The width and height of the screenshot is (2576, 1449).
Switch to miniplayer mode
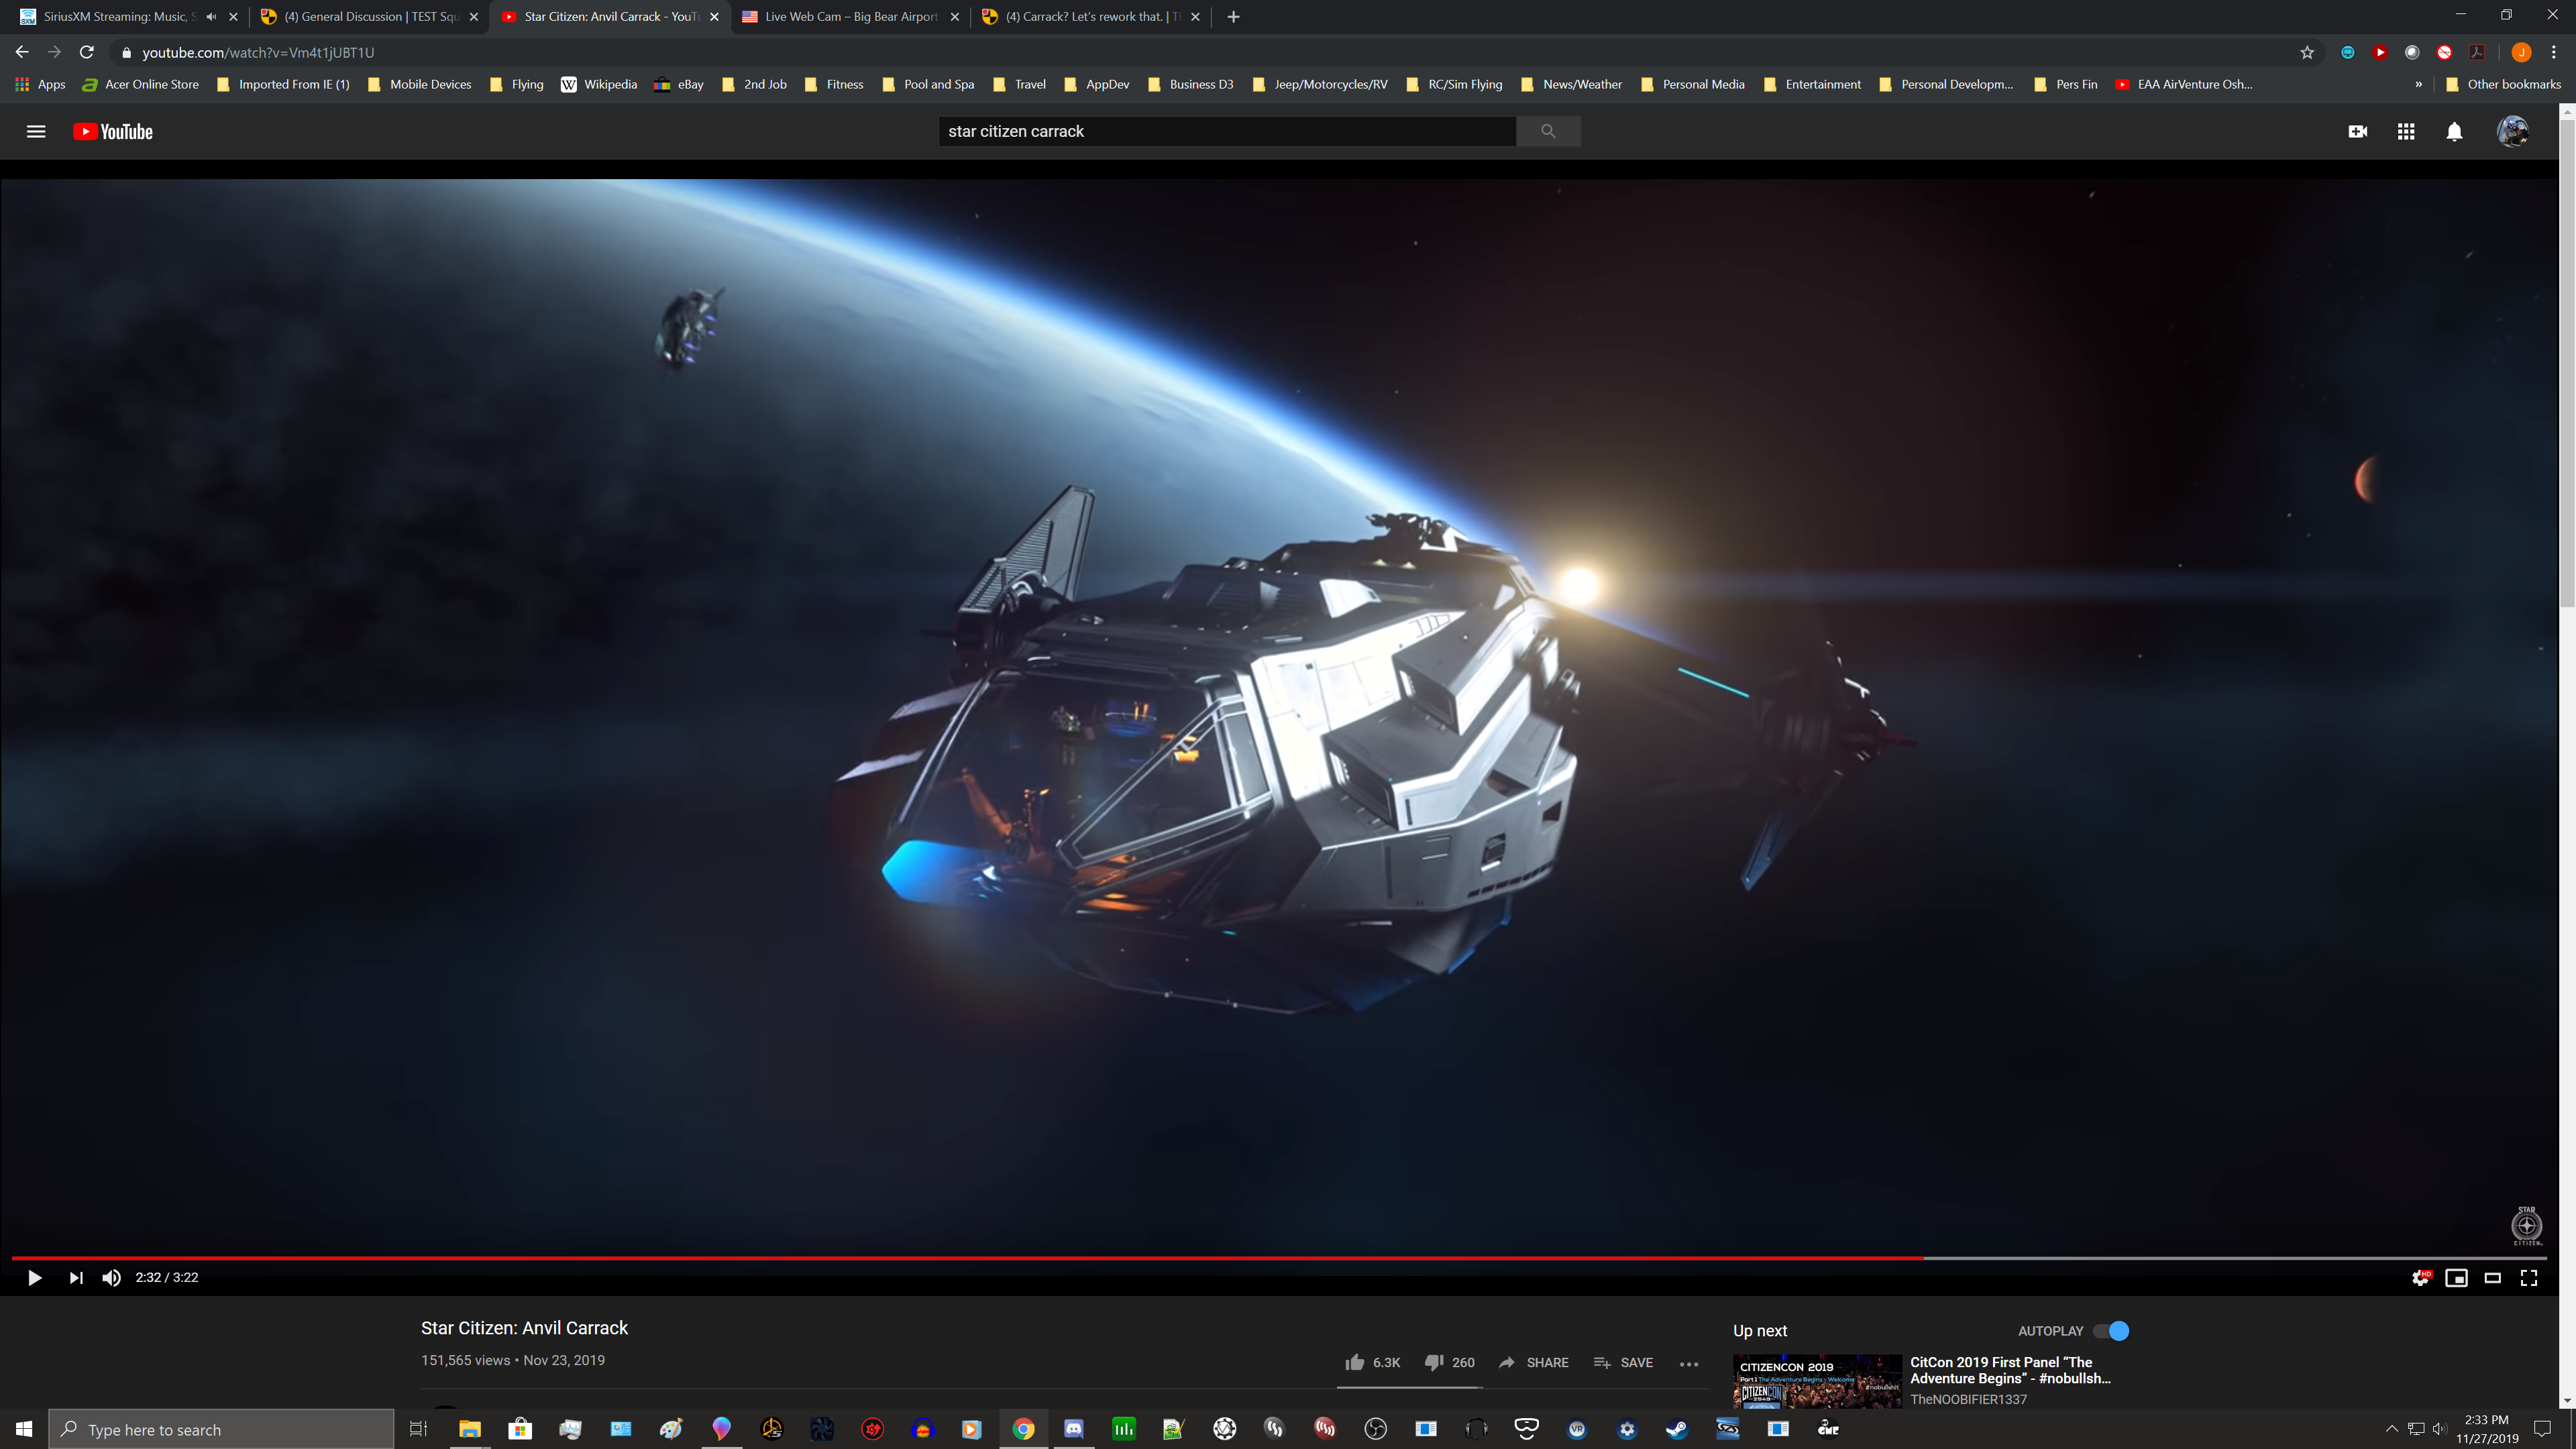click(2456, 1277)
